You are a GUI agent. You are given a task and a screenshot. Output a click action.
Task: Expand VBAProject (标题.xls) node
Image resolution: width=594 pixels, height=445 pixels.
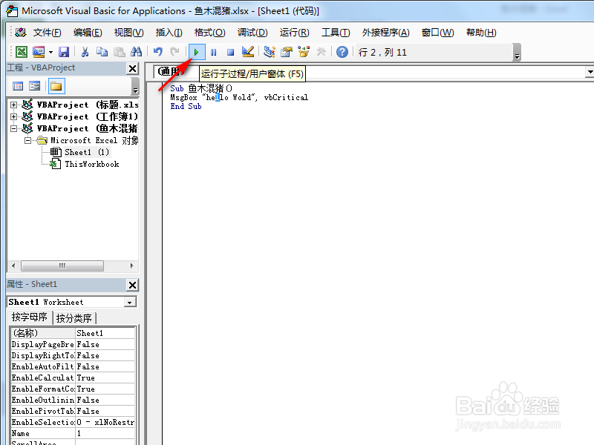pos(13,105)
